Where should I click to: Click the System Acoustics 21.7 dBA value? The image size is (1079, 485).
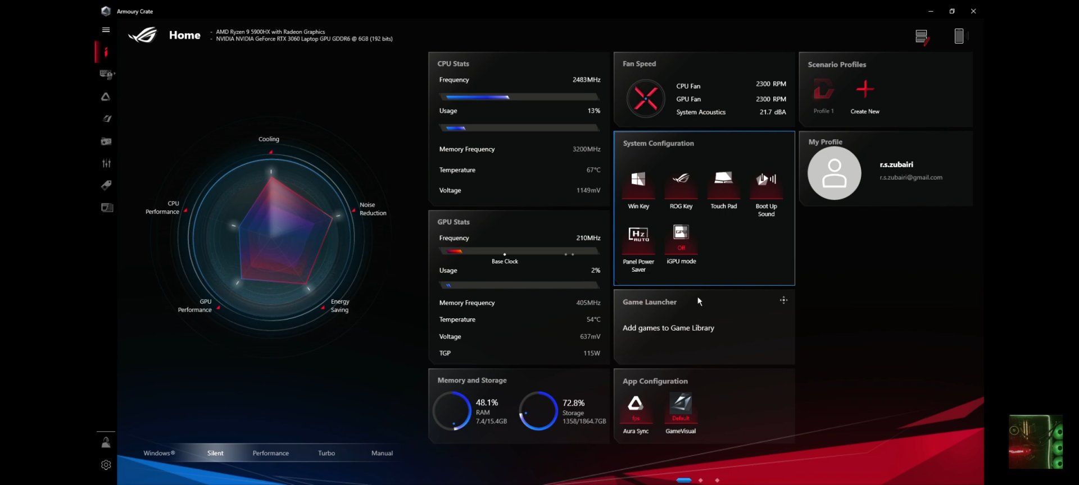pos(773,112)
